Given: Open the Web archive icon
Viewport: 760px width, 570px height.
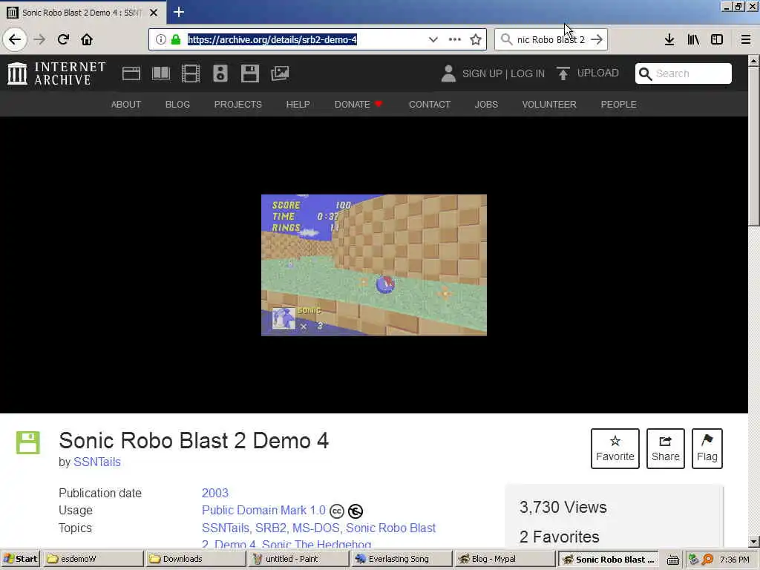Looking at the screenshot, I should tap(131, 73).
